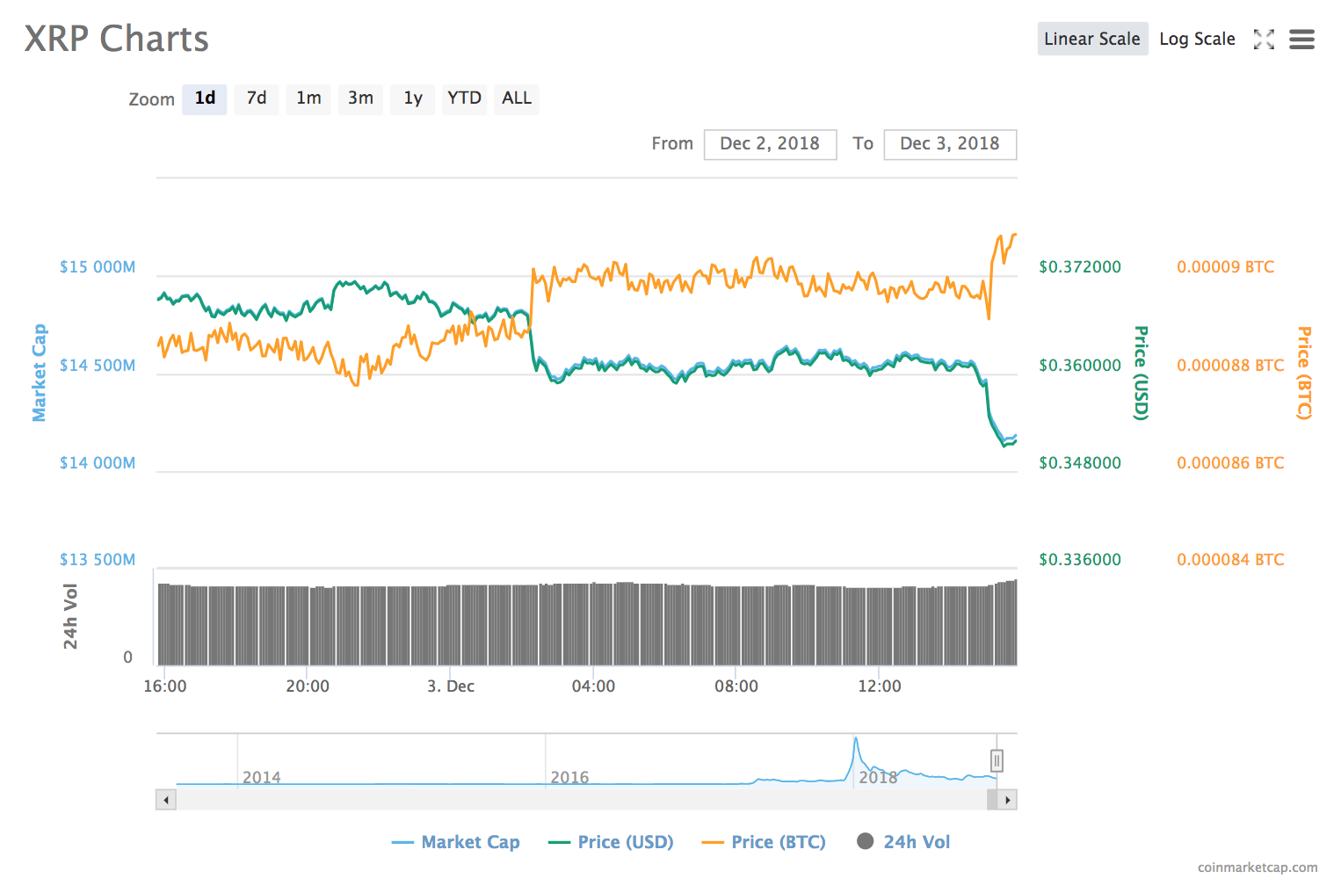Select 1y zoom range
The width and height of the screenshot is (1341, 886).
point(413,98)
